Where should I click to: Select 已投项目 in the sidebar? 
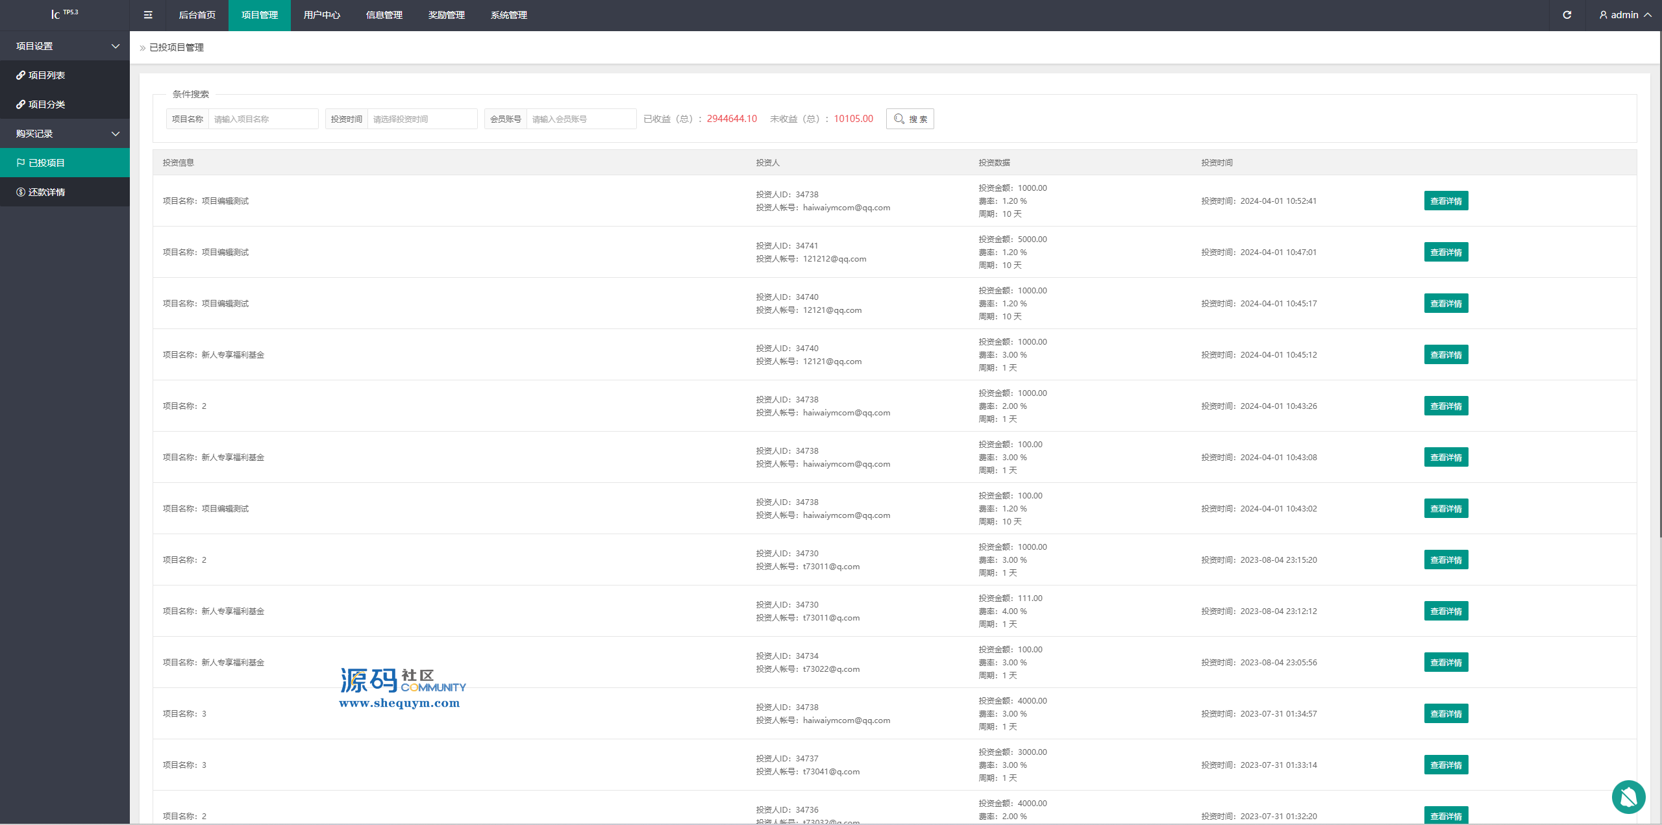(65, 163)
